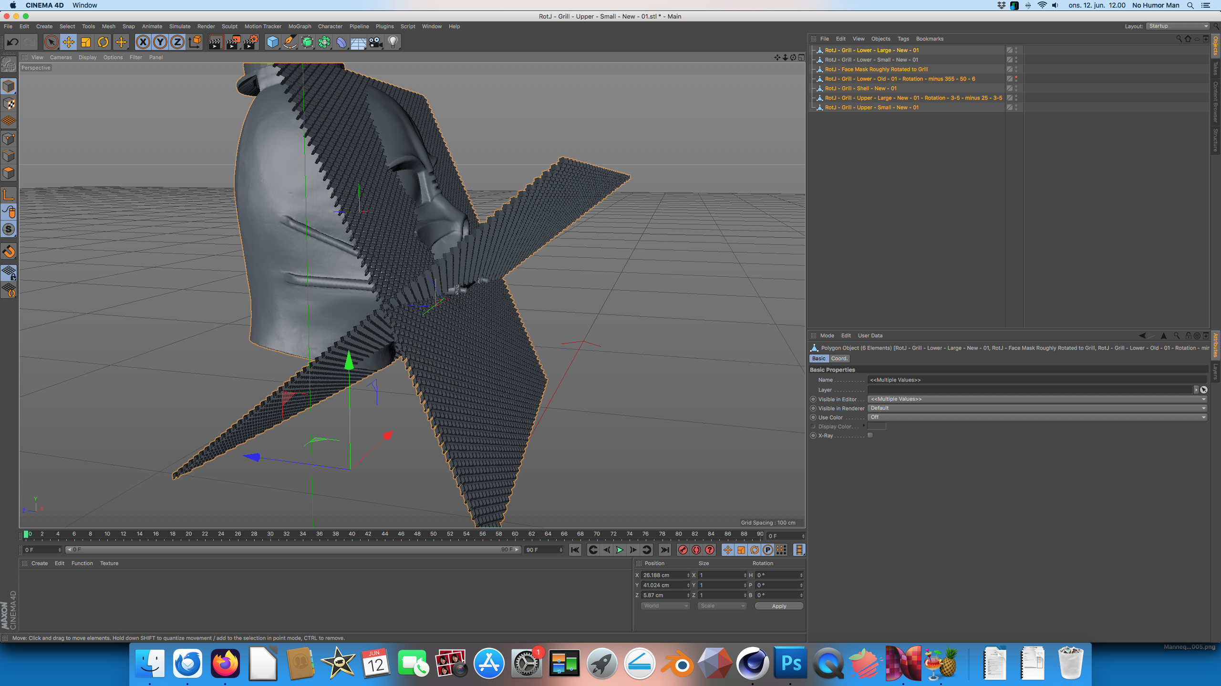Open the Subdivision Surface generator icon
1221x686 pixels.
click(307, 42)
